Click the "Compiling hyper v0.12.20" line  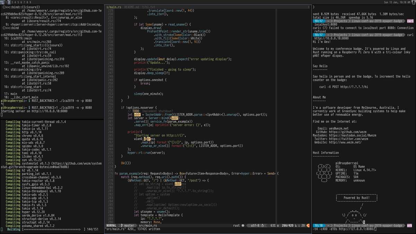click(x=25, y=212)
